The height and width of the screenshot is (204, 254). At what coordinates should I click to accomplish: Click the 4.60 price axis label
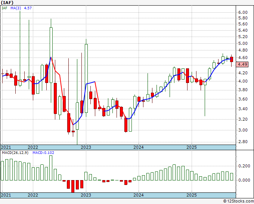[x=243, y=58]
